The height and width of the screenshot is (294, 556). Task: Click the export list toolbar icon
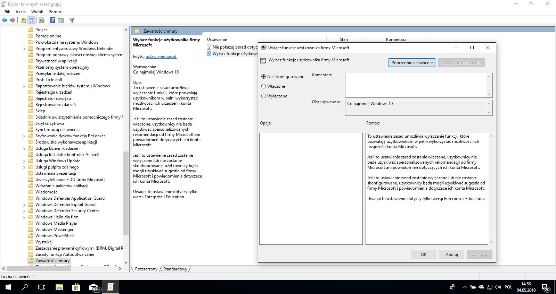coord(42,20)
